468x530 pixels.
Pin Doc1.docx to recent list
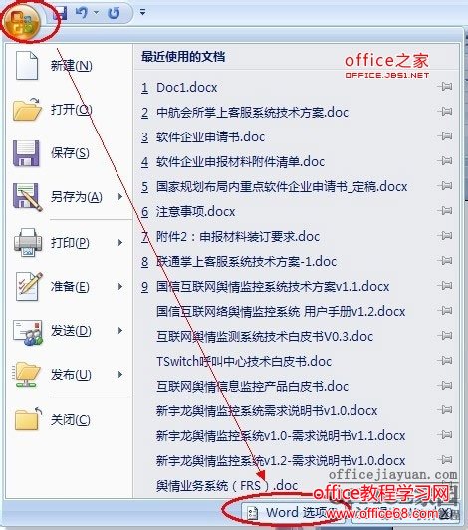tap(445, 87)
